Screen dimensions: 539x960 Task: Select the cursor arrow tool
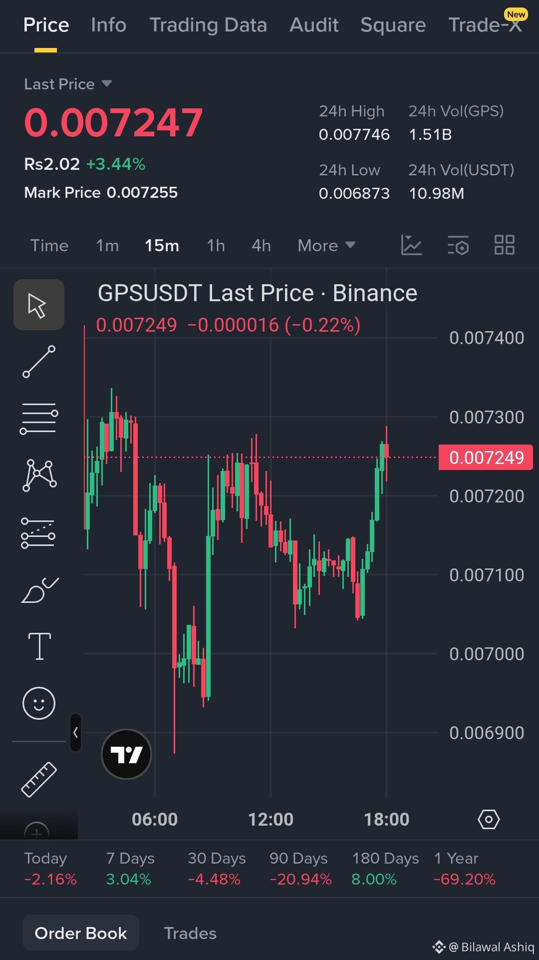pyautogui.click(x=38, y=305)
